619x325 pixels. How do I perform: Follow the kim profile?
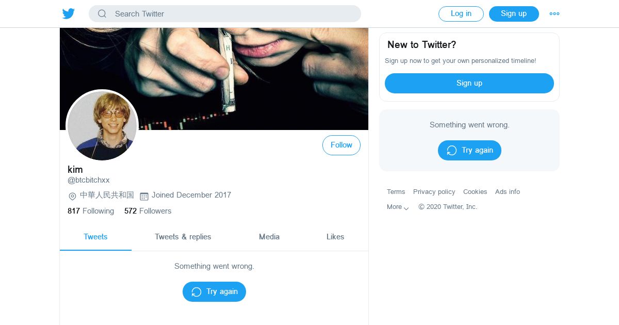pos(341,145)
